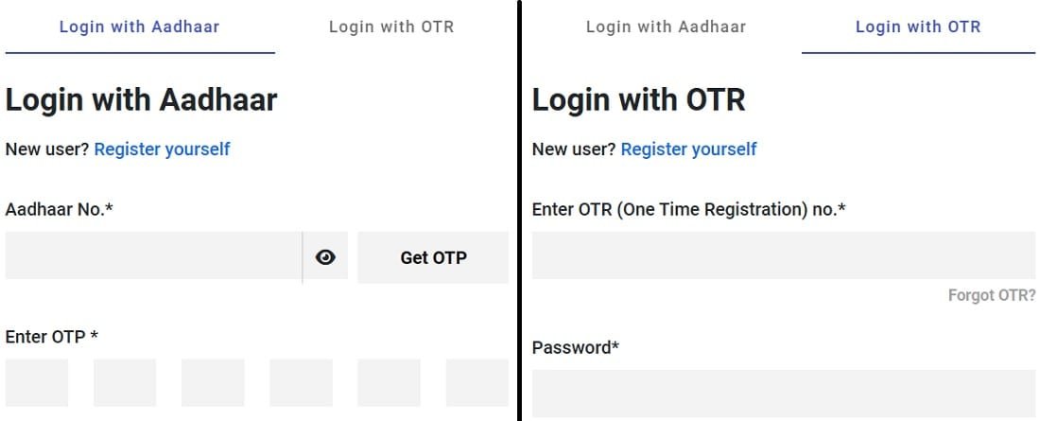Click the One Time Registration number field
This screenshot has height=421, width=1040.
point(783,255)
